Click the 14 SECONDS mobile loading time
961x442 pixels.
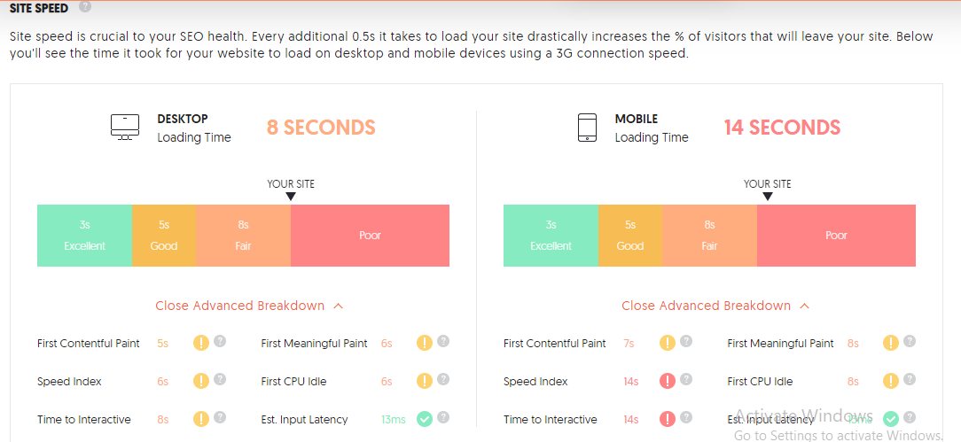point(782,128)
